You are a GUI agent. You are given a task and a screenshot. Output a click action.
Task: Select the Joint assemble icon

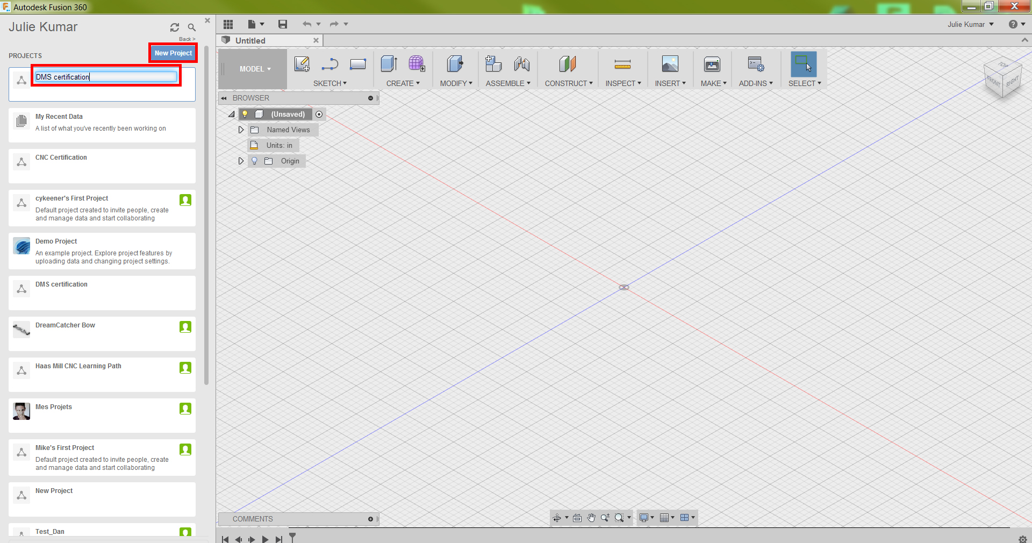click(x=521, y=64)
